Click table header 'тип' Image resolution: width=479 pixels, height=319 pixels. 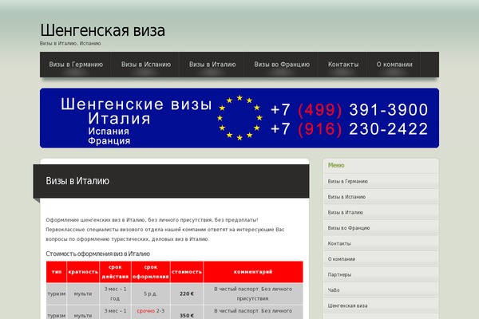point(57,272)
